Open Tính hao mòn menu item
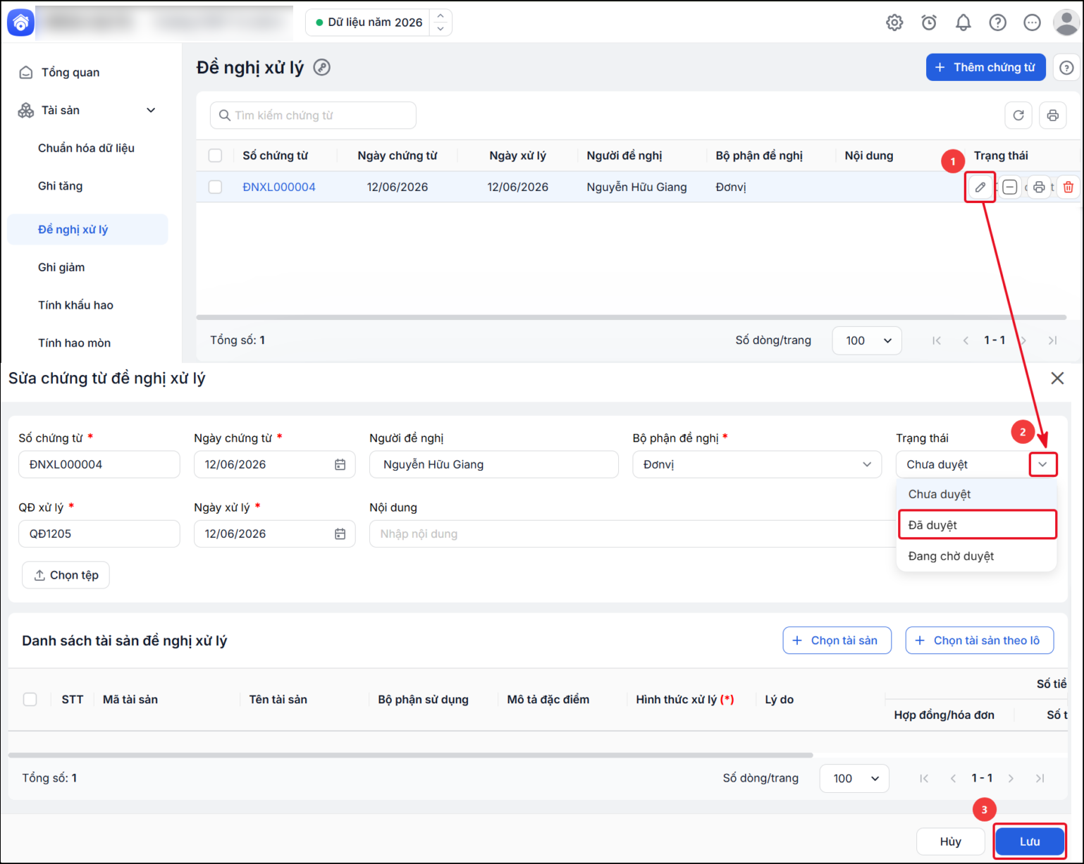 click(x=74, y=343)
